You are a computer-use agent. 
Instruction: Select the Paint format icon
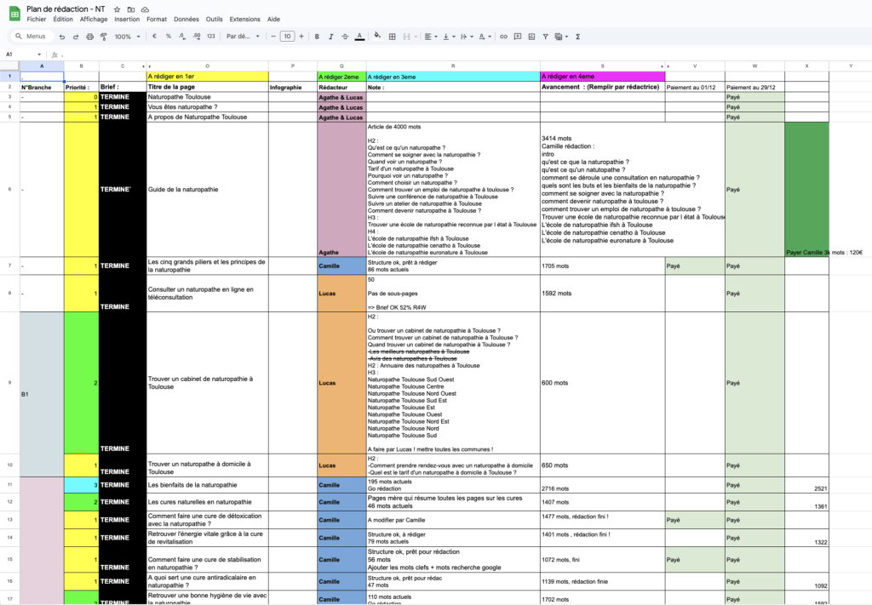click(x=105, y=37)
